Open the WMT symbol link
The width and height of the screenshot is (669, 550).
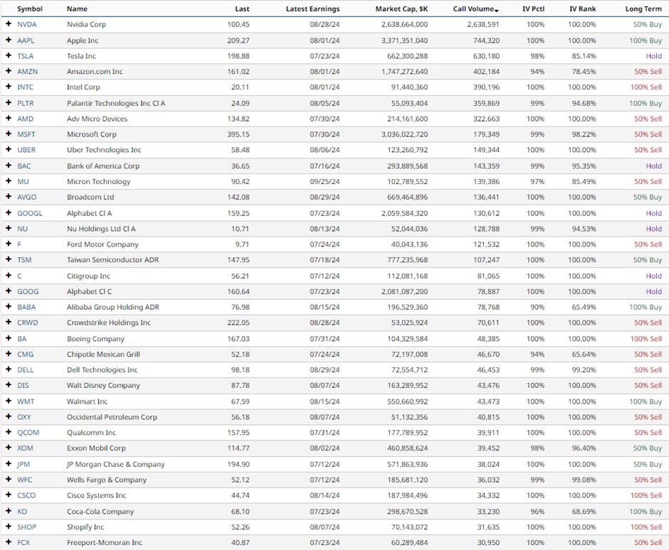[x=26, y=401]
